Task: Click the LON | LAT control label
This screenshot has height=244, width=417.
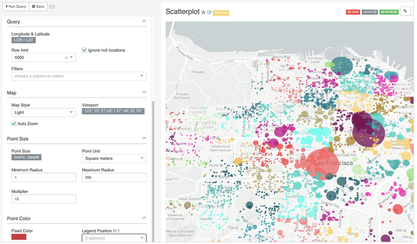Action: click(x=24, y=40)
